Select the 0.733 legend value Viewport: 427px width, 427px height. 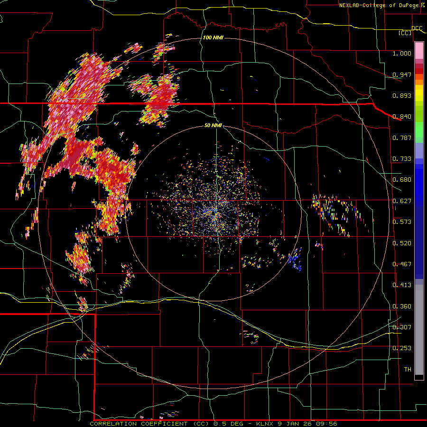tap(402, 159)
